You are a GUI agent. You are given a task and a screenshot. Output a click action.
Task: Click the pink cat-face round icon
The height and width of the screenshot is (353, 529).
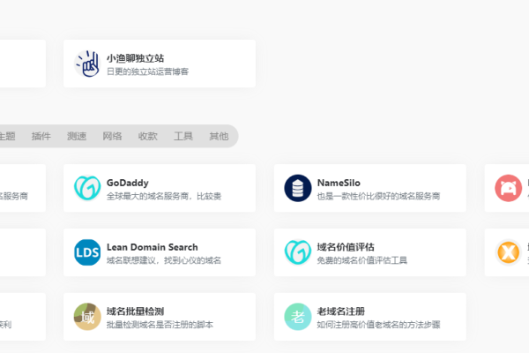pos(509,188)
